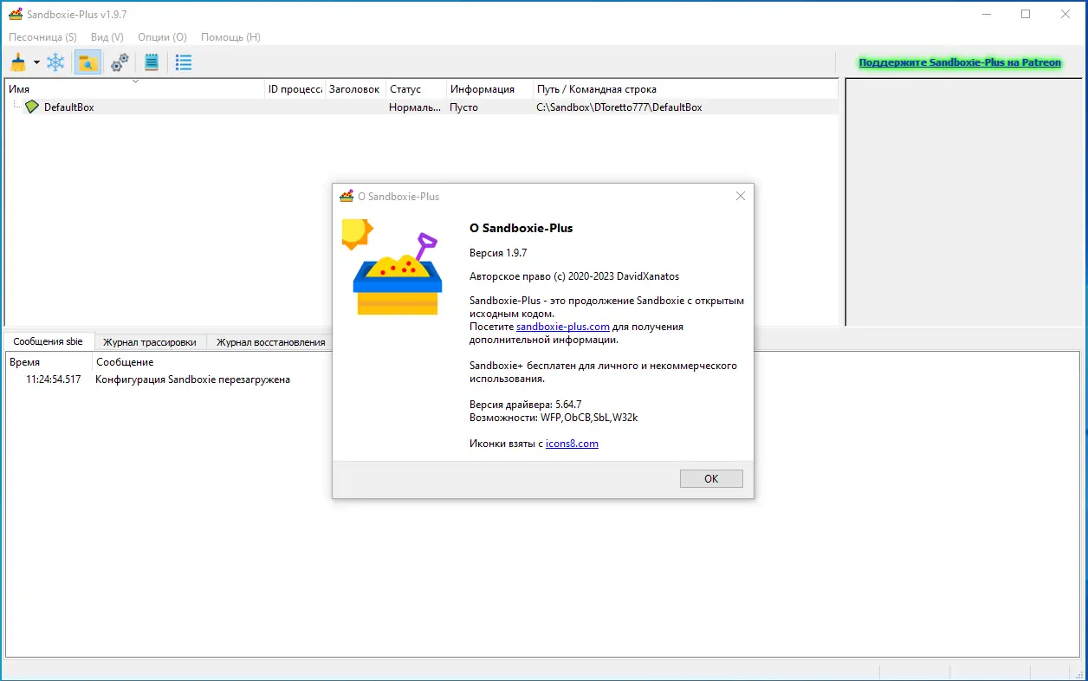Click the blue notepad toolbar icon
Viewport: 1088px width, 681px height.
[x=152, y=62]
